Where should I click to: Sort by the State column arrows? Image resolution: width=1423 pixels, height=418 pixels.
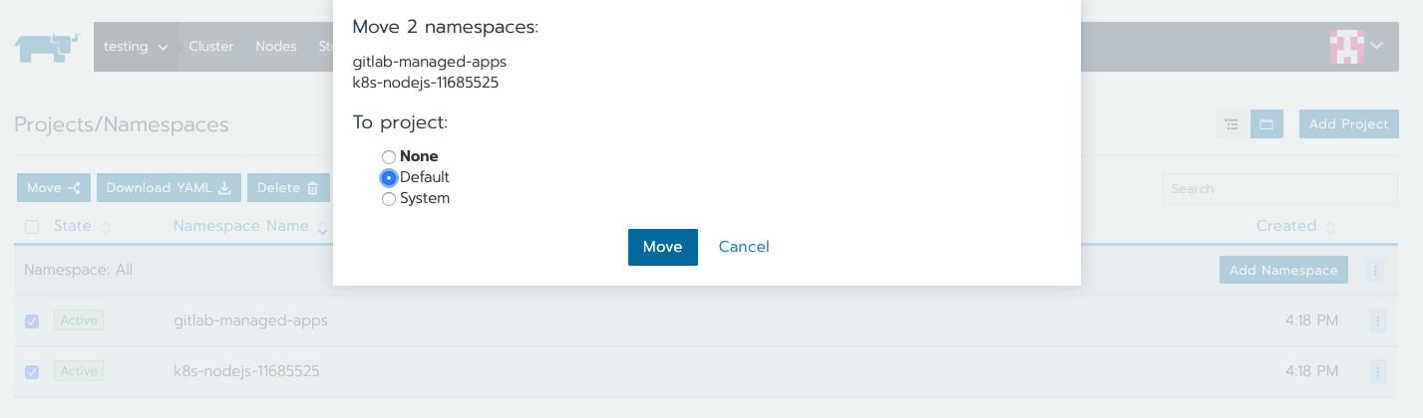pos(106,228)
